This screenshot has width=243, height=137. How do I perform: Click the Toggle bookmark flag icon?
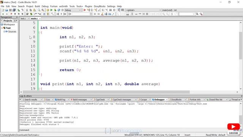coord(11,14)
